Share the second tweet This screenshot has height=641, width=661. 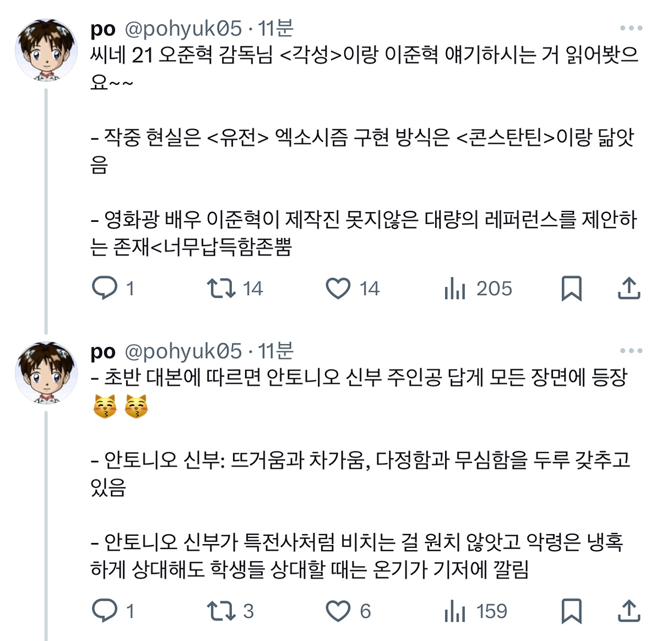click(x=629, y=611)
